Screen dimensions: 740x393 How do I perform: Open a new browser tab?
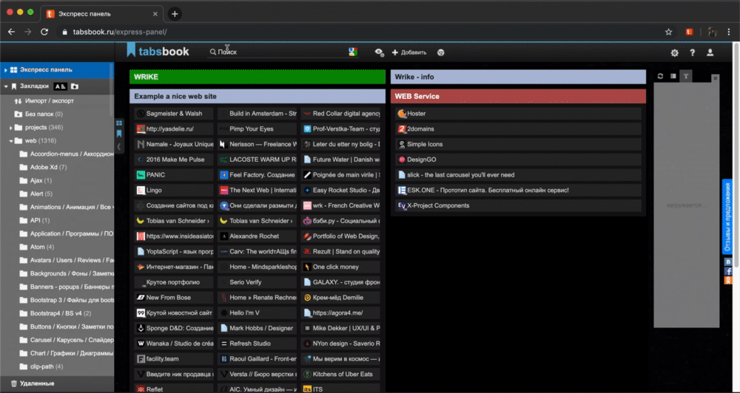click(x=175, y=13)
